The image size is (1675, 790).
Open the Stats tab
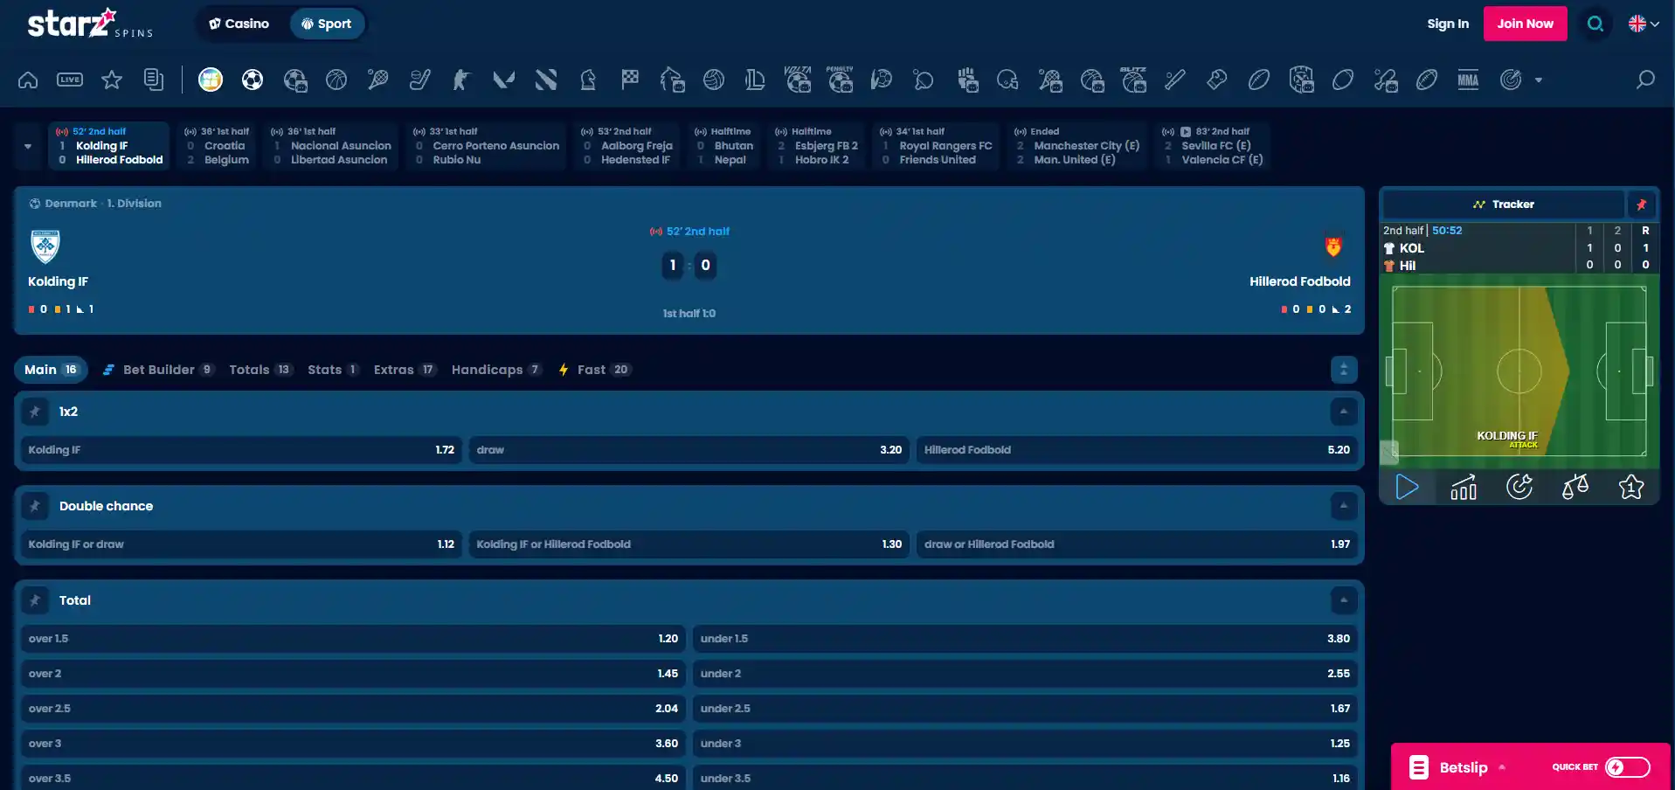(x=333, y=370)
